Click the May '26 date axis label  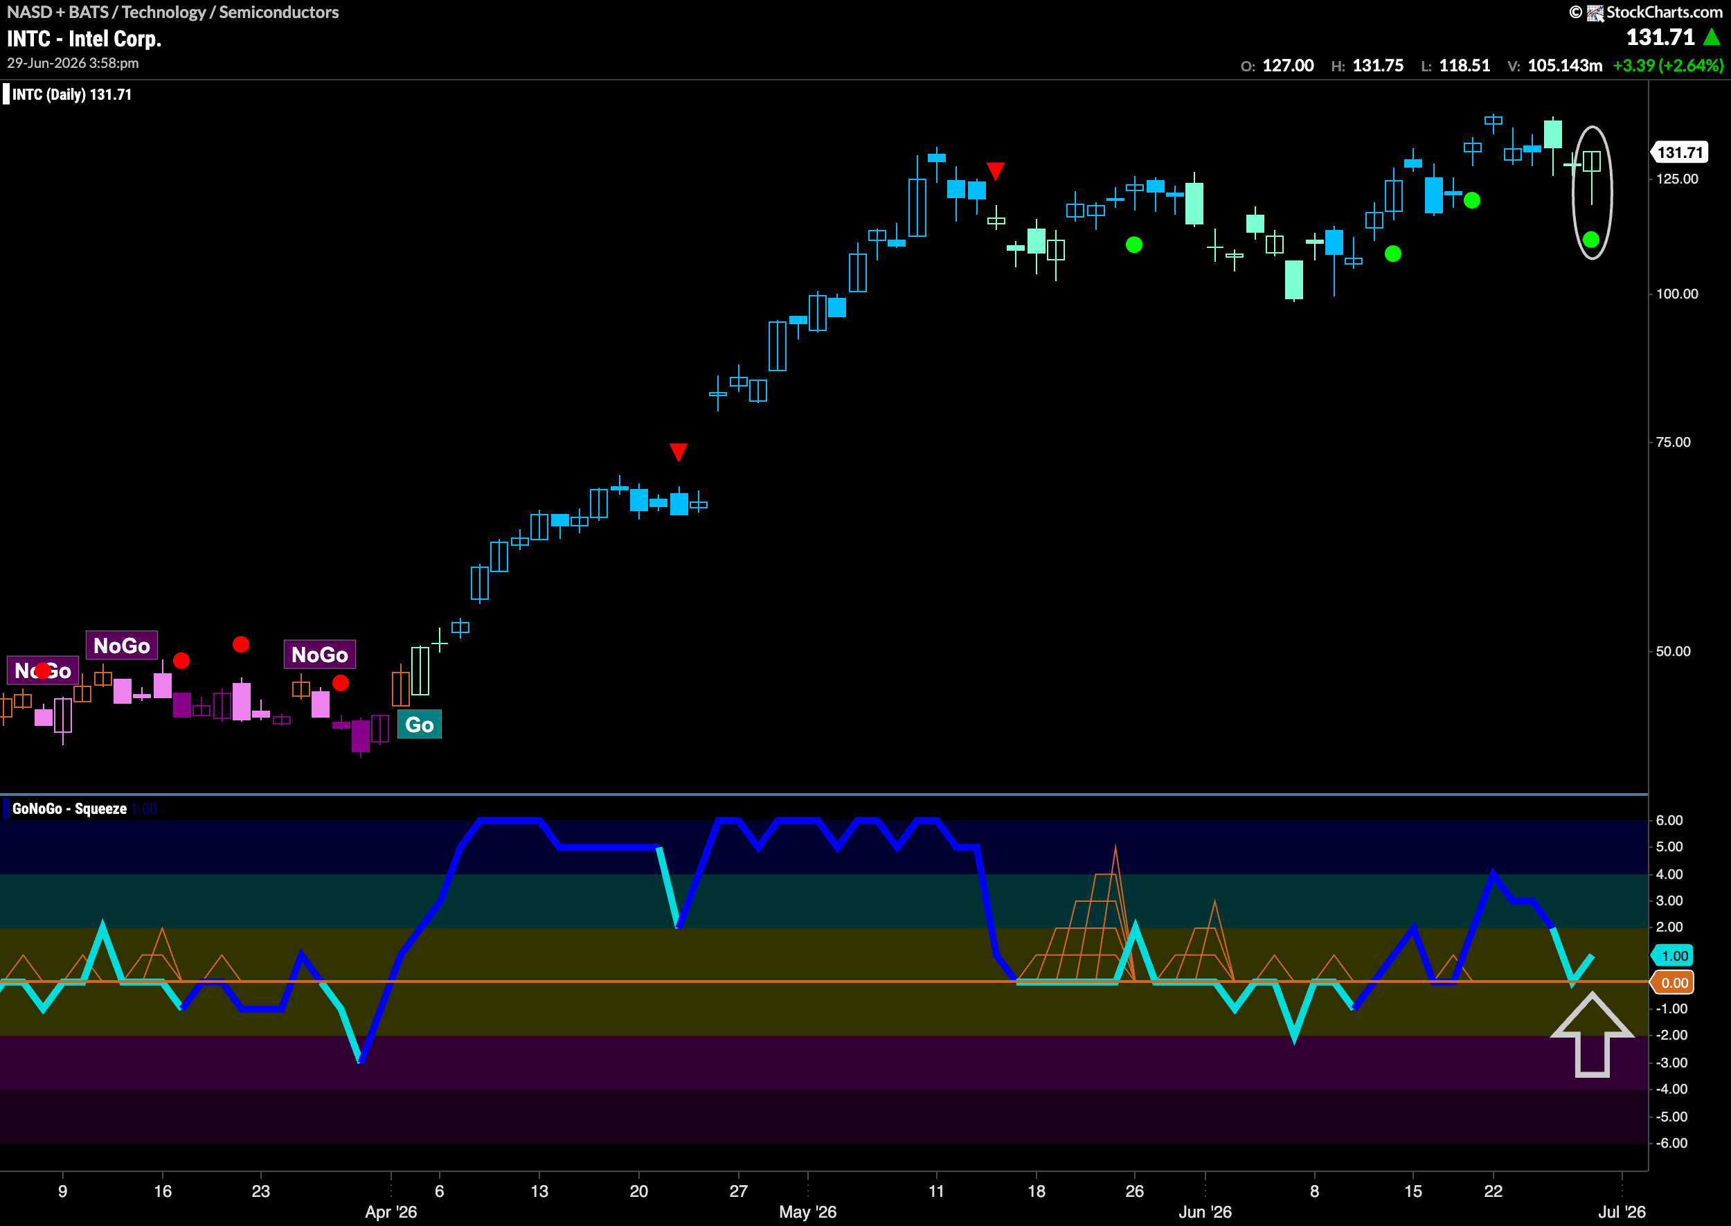point(807,1211)
